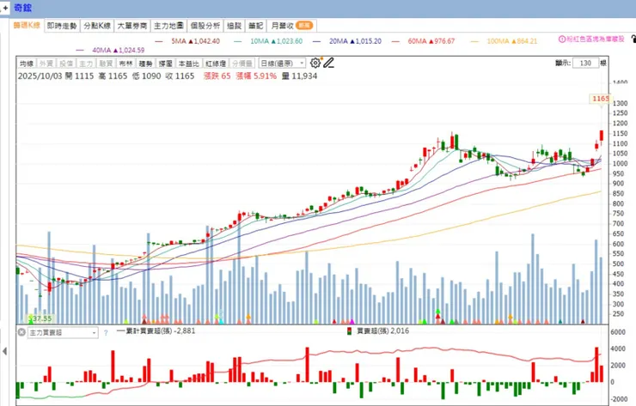Image resolution: width=636 pixels, height=406 pixels.
Task: Click the 337.55 low price label
Action: click(x=40, y=318)
